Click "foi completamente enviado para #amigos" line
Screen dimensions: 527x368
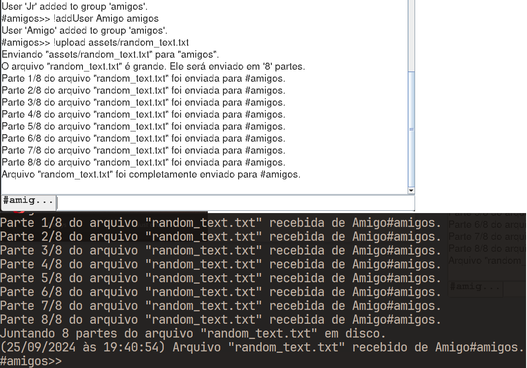pos(151,175)
